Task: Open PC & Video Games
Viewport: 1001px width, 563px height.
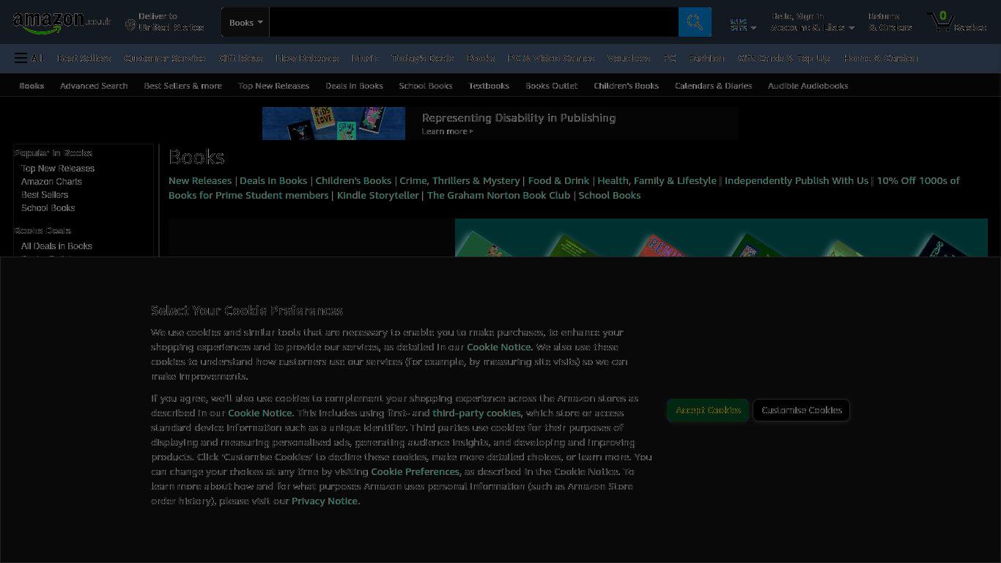Action: point(551,58)
